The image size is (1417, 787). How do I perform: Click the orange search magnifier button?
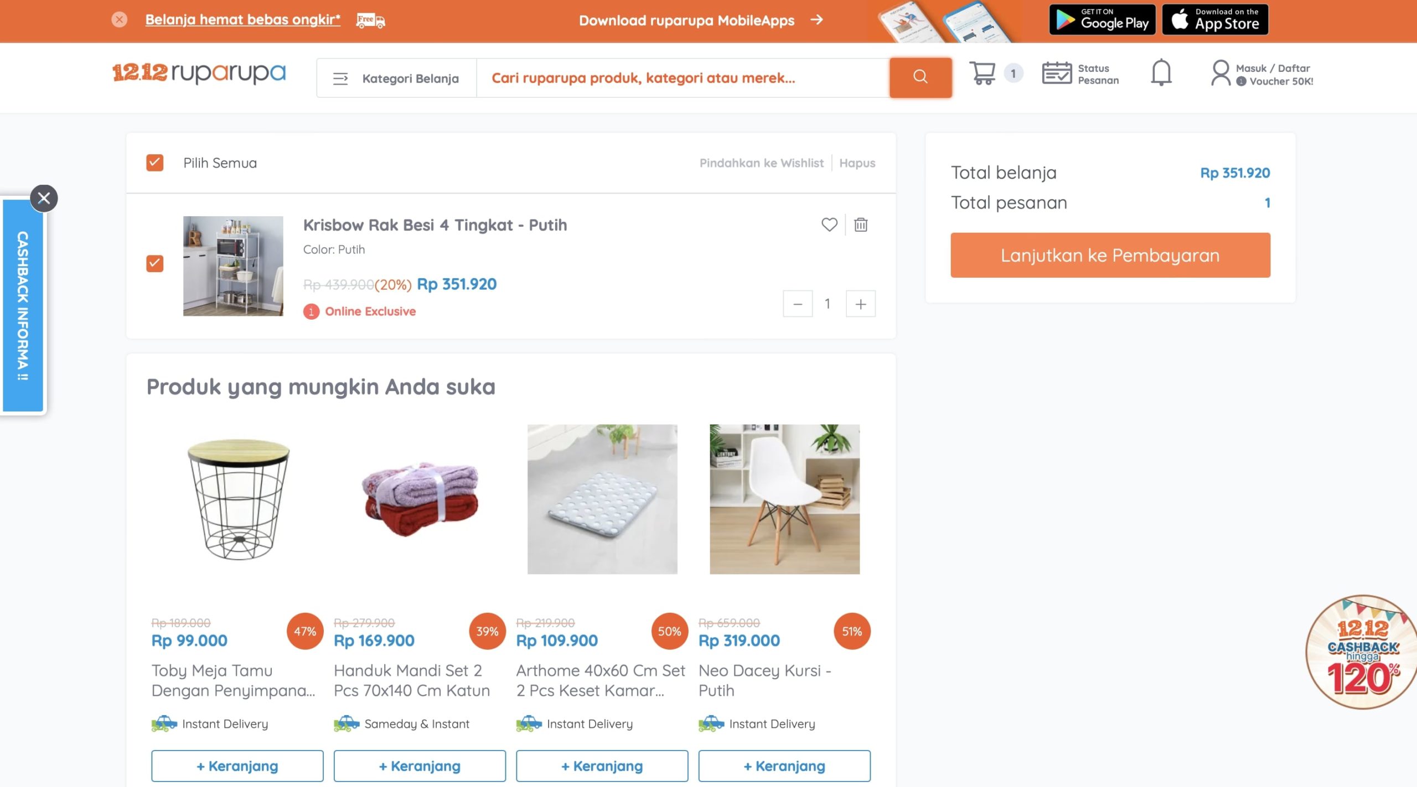click(x=920, y=77)
